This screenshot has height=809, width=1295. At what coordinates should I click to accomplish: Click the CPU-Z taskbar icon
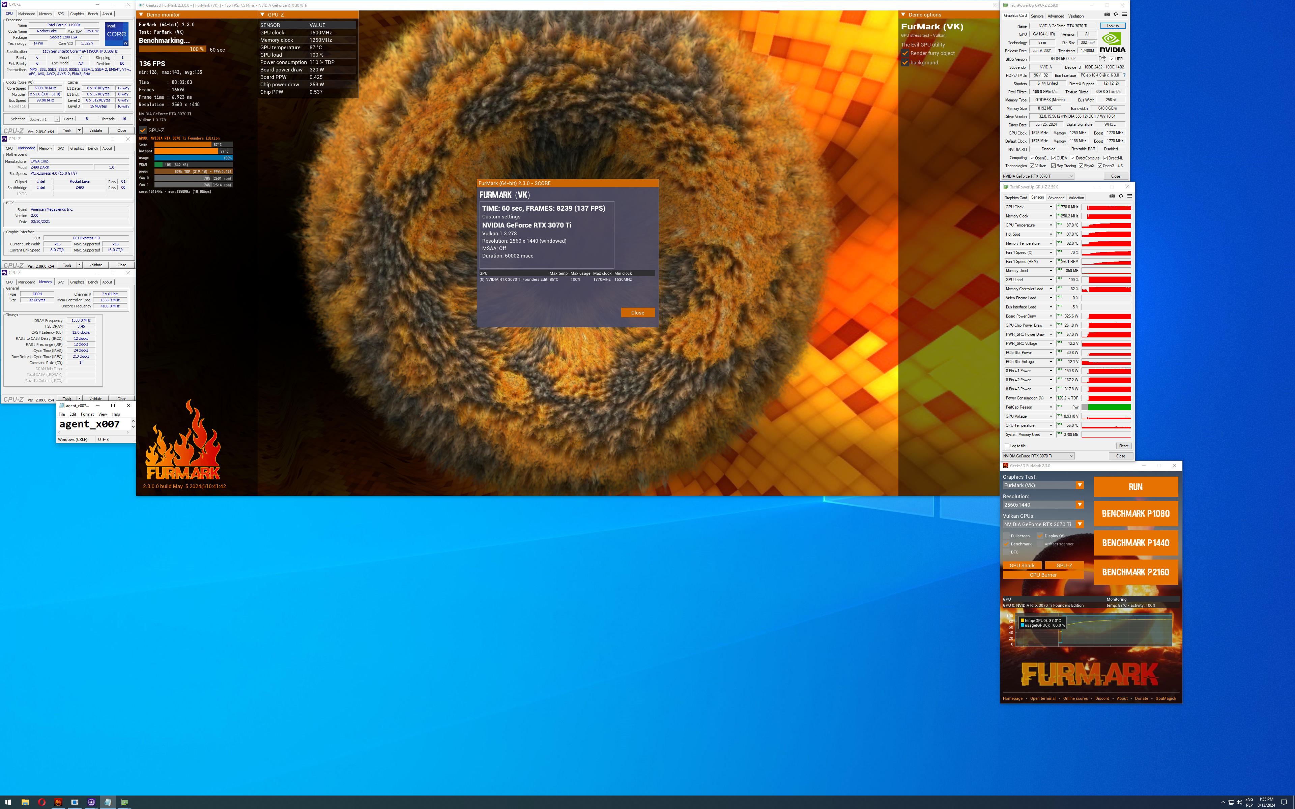pos(91,802)
